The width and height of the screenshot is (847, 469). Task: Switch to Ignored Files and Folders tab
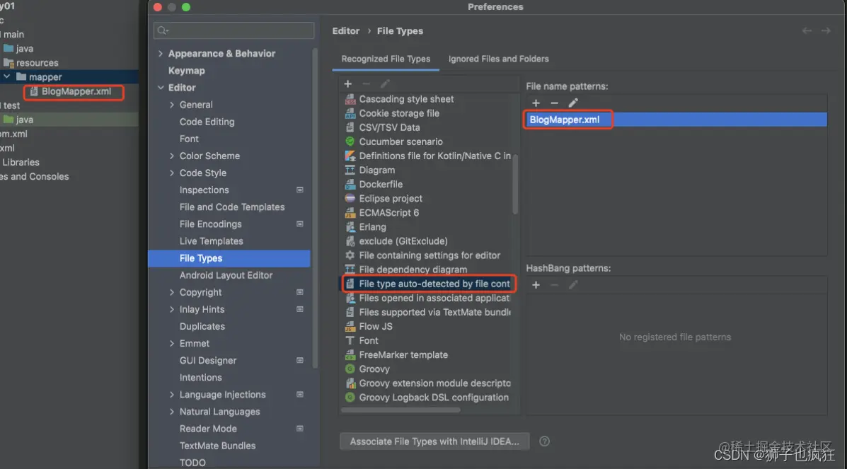(x=499, y=59)
